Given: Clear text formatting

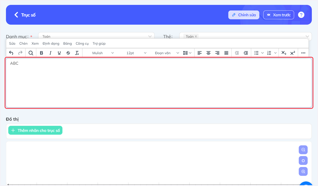Looking at the screenshot, I should pyautogui.click(x=77, y=53).
